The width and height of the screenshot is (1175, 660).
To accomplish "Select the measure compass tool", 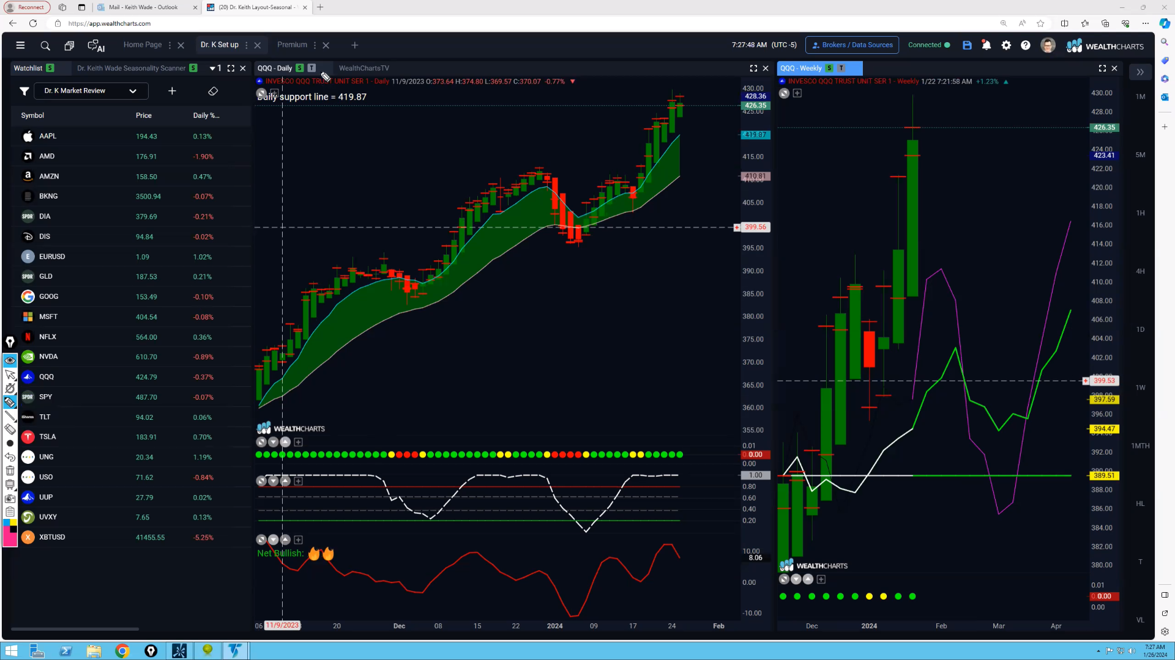I will pyautogui.click(x=10, y=388).
